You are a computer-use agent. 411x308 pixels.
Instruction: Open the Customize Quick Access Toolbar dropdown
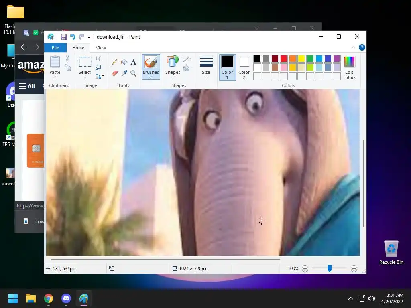point(89,37)
